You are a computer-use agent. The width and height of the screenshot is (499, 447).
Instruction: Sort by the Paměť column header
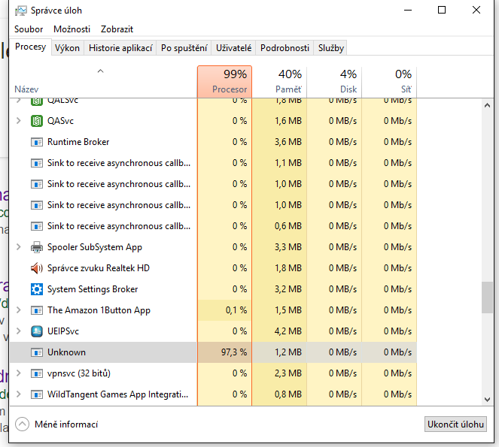pos(278,81)
